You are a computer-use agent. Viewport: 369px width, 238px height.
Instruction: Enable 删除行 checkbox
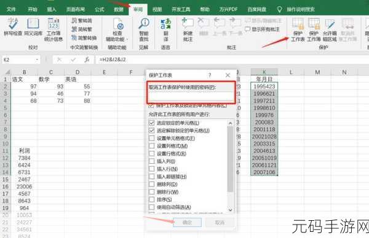[151, 192]
